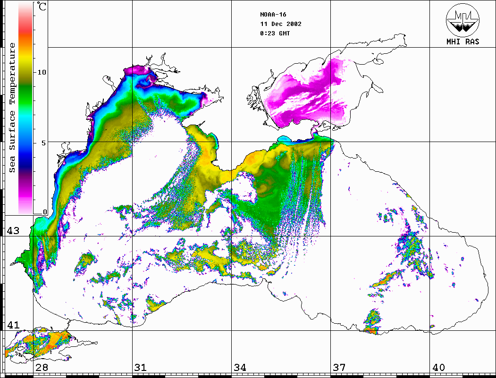Viewport: 496px width, 378px height.
Task: Click the '5' tick on temperature scale
Action: (44, 143)
